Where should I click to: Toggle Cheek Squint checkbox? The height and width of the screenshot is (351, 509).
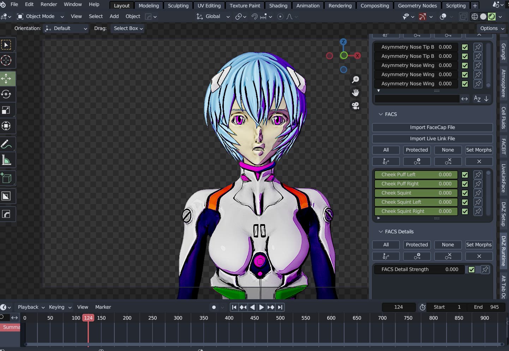[x=465, y=193]
